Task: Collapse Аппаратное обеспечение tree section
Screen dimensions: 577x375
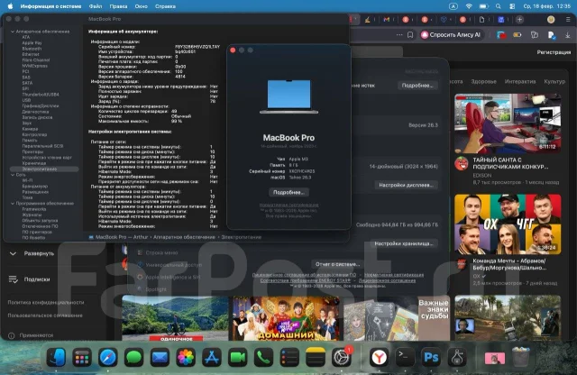Action: (x=13, y=32)
